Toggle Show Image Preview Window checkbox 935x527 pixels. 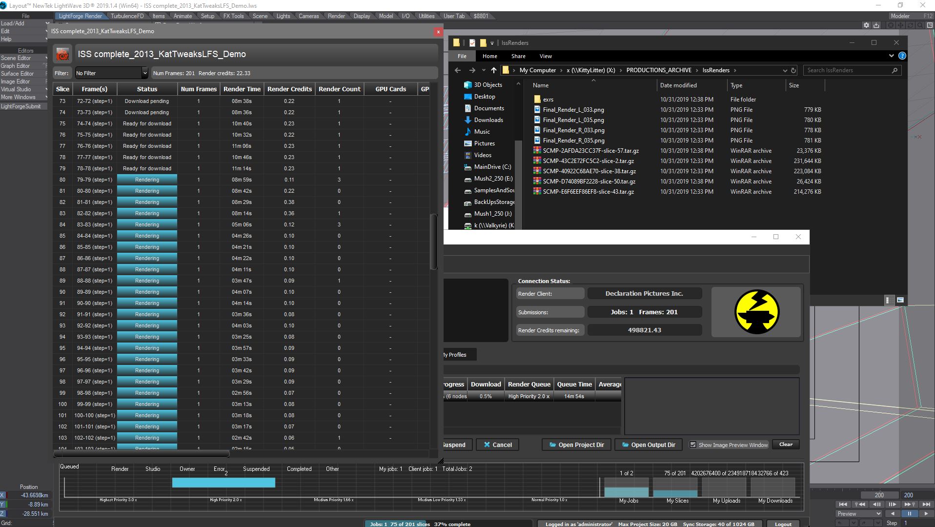tap(692, 445)
